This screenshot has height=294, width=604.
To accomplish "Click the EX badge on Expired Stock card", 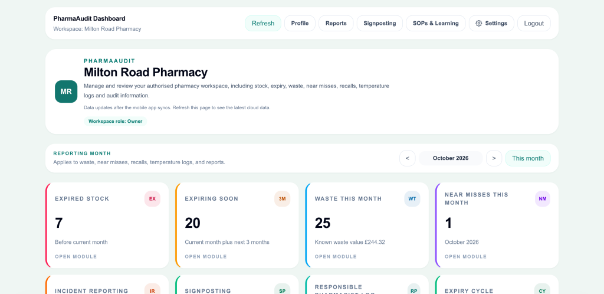I will click(153, 199).
